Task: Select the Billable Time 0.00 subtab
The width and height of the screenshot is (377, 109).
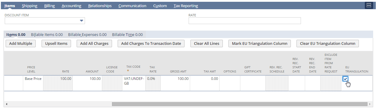Action: pos(127,34)
